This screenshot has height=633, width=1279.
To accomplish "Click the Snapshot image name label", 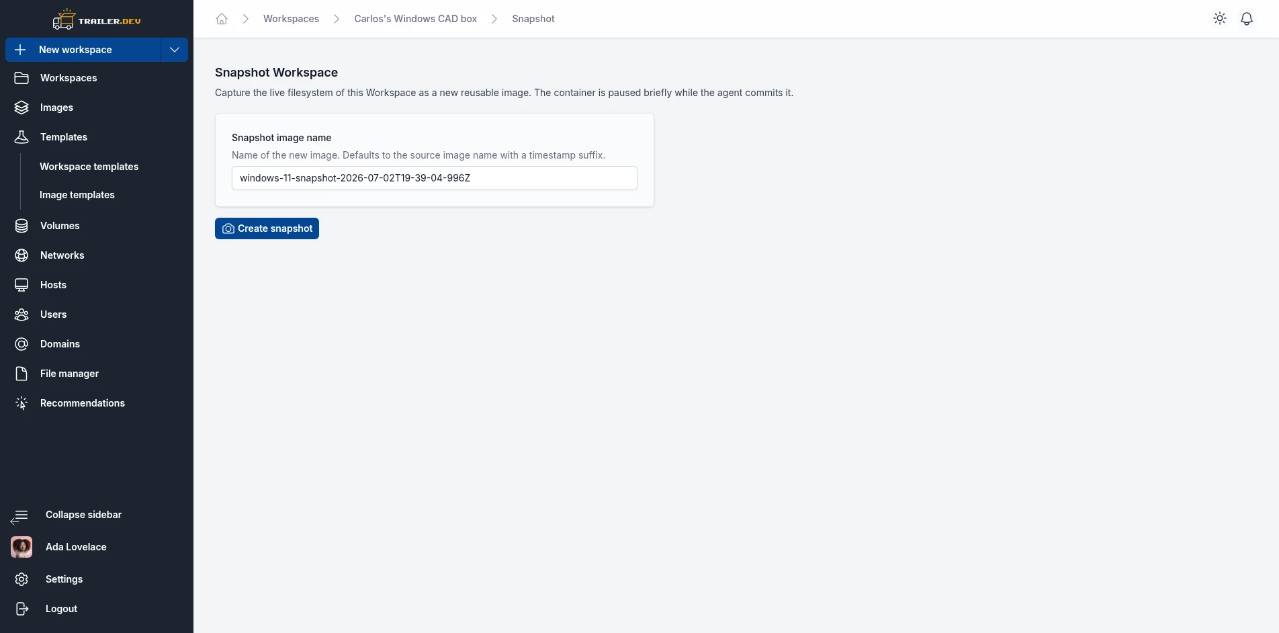I will 281,138.
